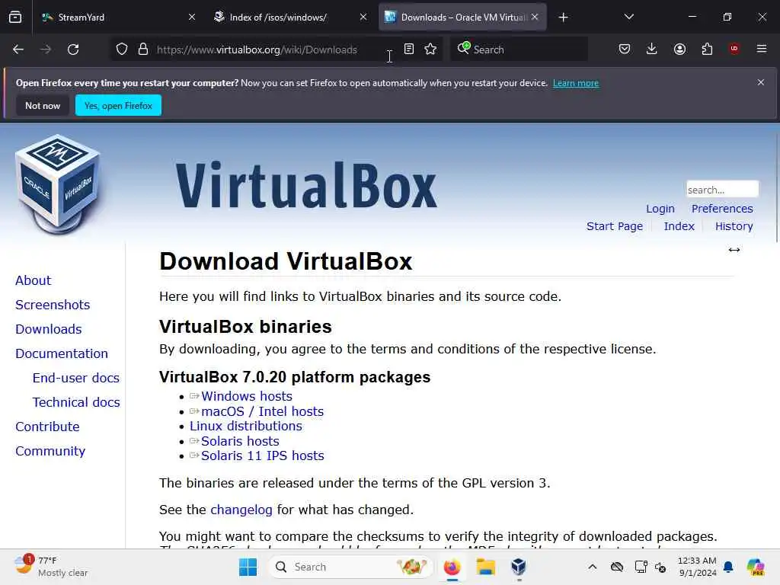
Task: Click the VirtualBox cube logo
Action: click(x=58, y=184)
